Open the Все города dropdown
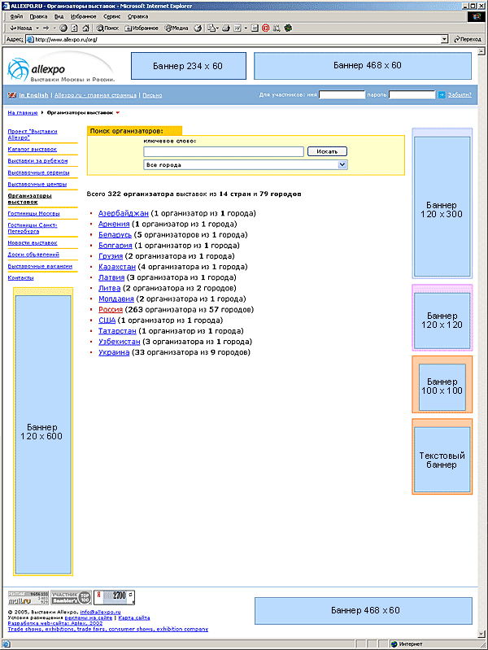 246,164
